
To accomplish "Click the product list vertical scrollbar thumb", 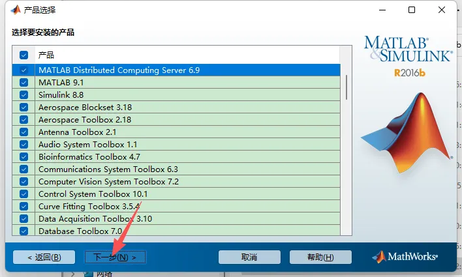I will (x=346, y=87).
